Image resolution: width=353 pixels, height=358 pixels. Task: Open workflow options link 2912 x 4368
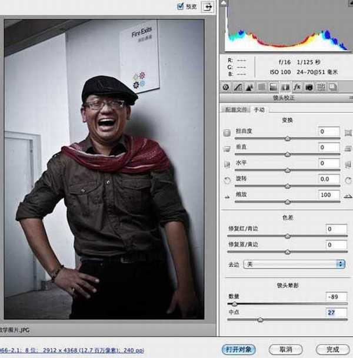72,350
